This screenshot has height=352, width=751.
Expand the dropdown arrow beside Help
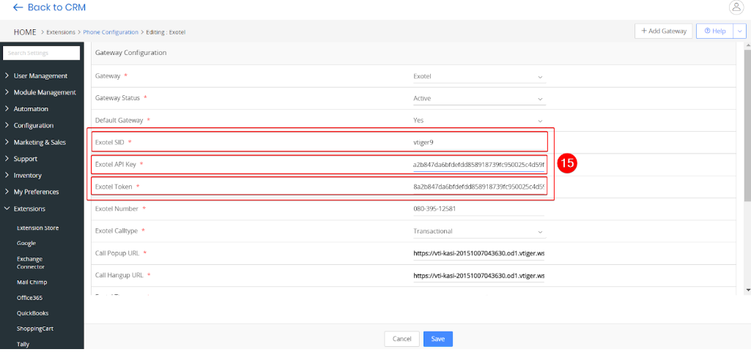[x=740, y=31]
